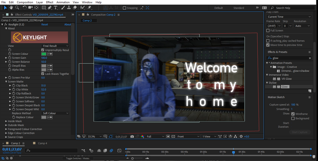Image resolution: width=318 pixels, height=161 pixels.
Task: Select the Eraser tool
Action: pos(75,8)
